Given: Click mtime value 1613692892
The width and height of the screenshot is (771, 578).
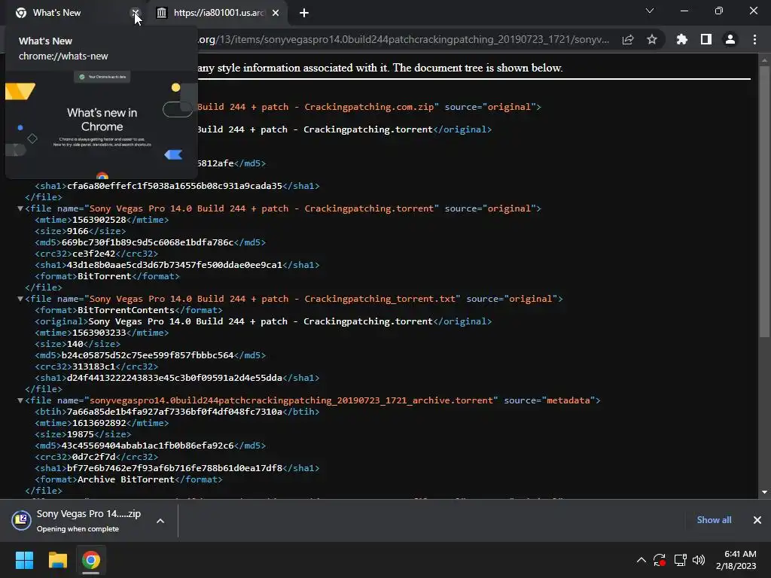Looking at the screenshot, I should click(99, 423).
